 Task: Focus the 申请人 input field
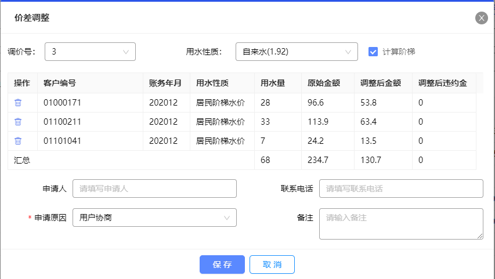(x=155, y=189)
